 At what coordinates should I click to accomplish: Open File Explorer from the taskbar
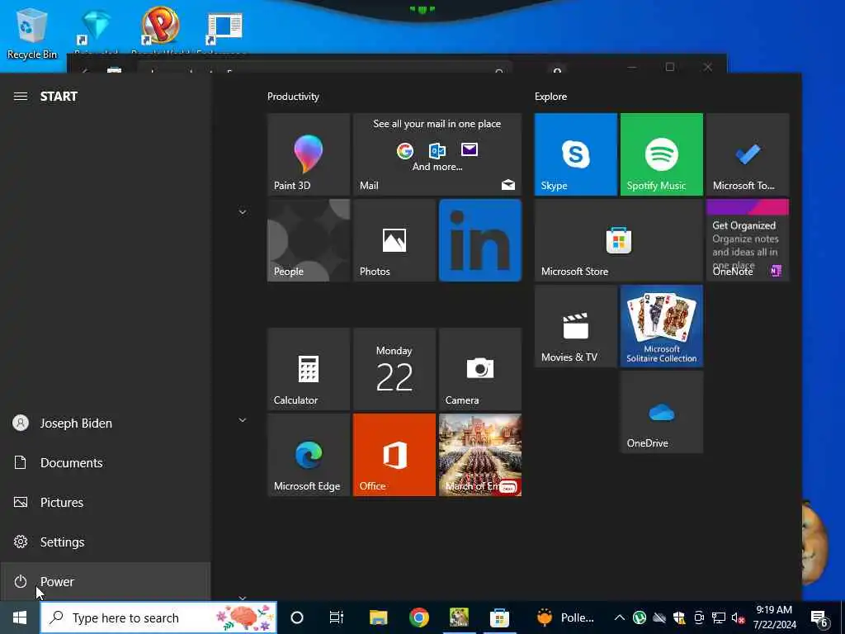[x=378, y=617]
